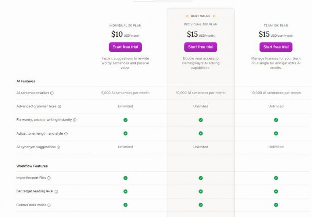Viewport: 312px width, 217px height.
Task: Start free trial for Individual 10K plan
Action: 200,47
